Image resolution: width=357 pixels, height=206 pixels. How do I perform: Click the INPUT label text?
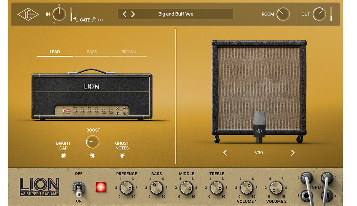[x=317, y=187]
